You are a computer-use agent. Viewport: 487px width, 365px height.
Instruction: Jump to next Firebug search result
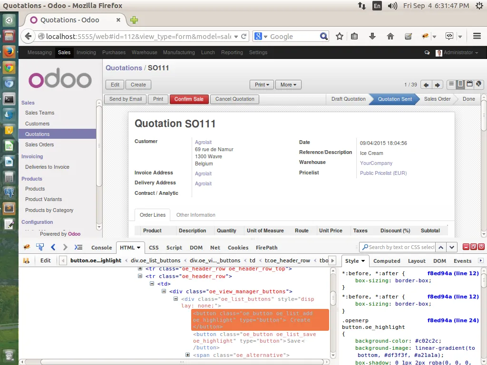tap(452, 247)
